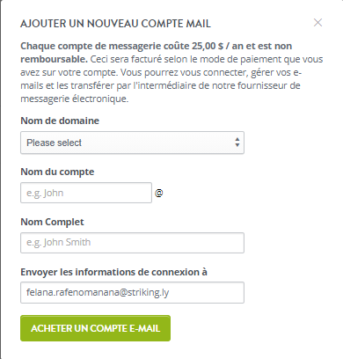Click the login info recipient email field
Image resolution: width=343 pixels, height=359 pixels.
click(132, 293)
